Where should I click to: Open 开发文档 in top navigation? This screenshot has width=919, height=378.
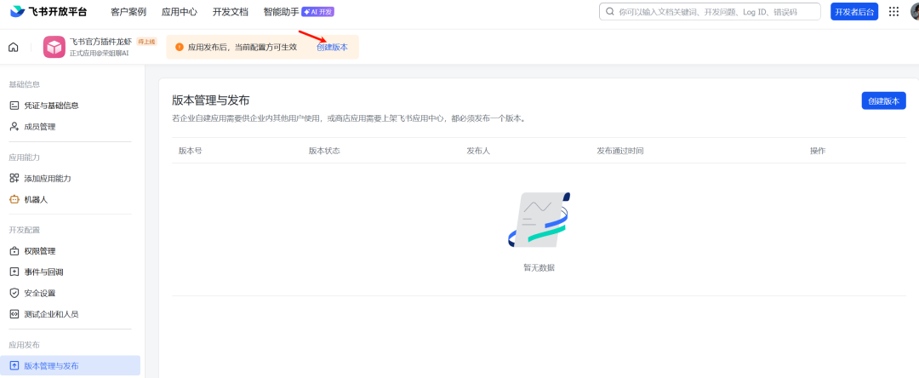[x=231, y=12]
